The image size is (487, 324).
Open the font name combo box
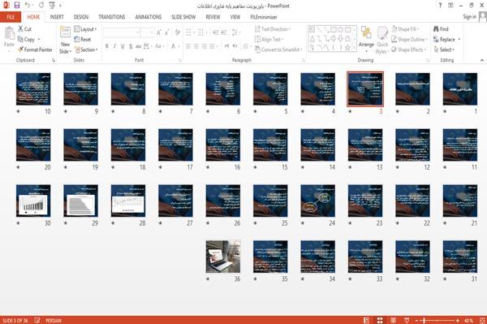pos(121,32)
